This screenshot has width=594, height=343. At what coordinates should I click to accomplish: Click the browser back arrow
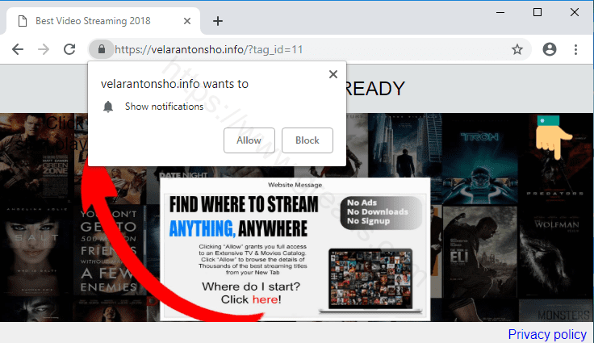17,49
